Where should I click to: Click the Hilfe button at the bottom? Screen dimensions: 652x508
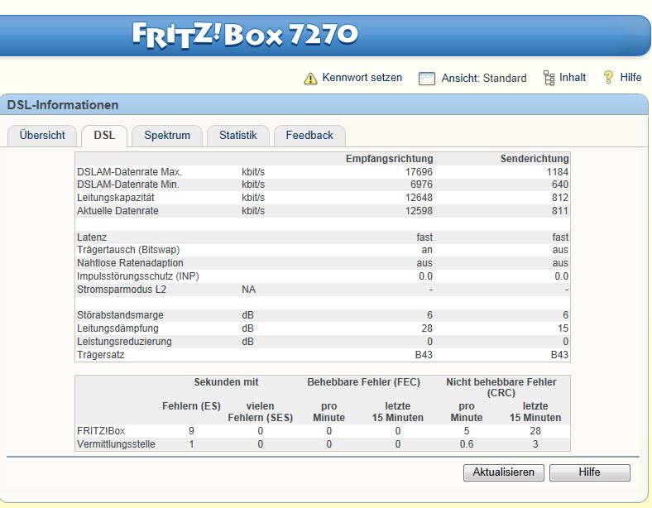(x=590, y=472)
